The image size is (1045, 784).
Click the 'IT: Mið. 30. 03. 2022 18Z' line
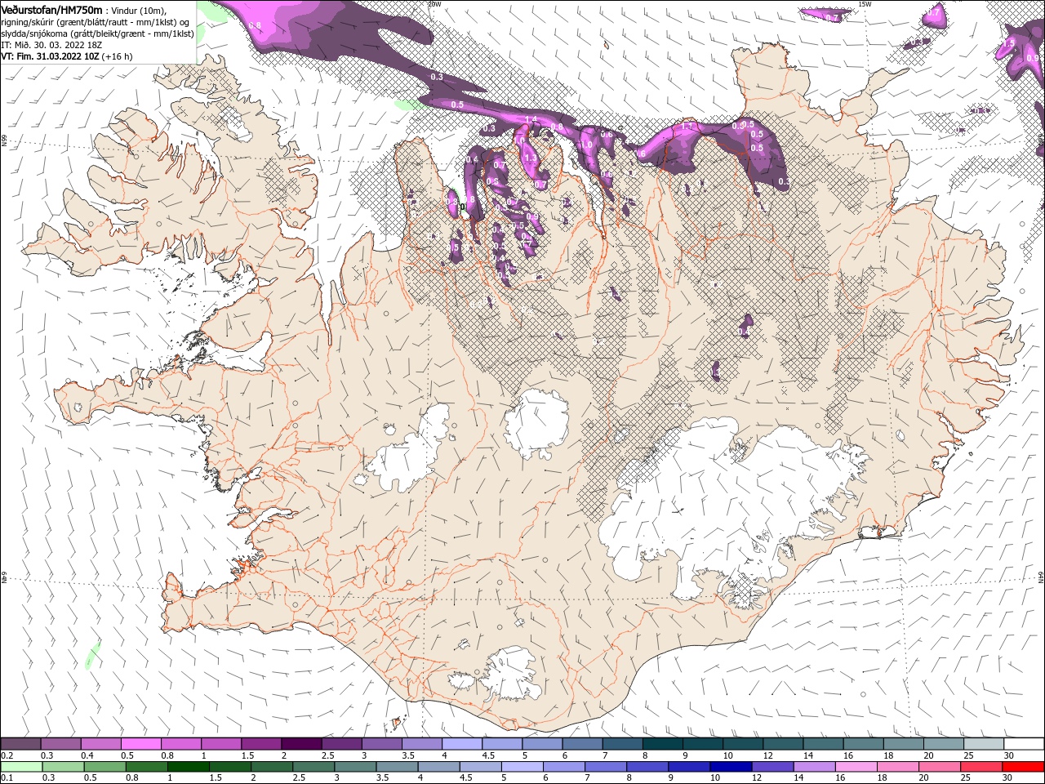tap(51, 44)
